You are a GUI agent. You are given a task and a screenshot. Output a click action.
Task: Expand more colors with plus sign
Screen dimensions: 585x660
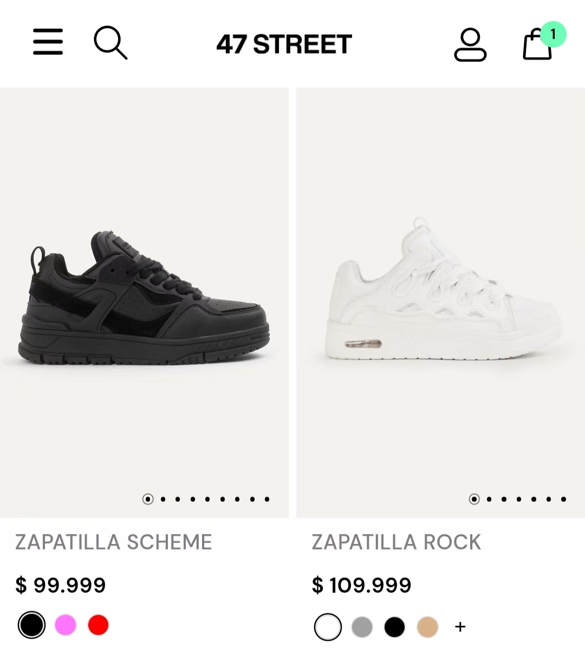460,627
